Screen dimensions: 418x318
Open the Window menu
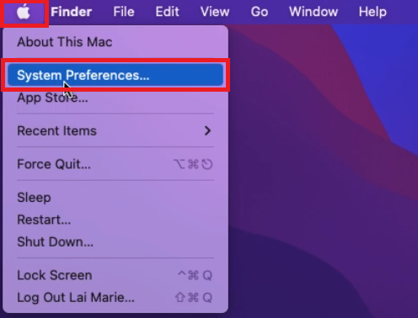tap(313, 12)
